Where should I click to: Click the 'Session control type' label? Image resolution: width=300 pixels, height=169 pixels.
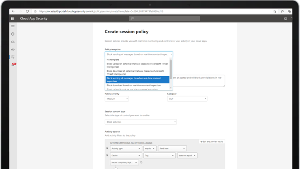pos(115,111)
